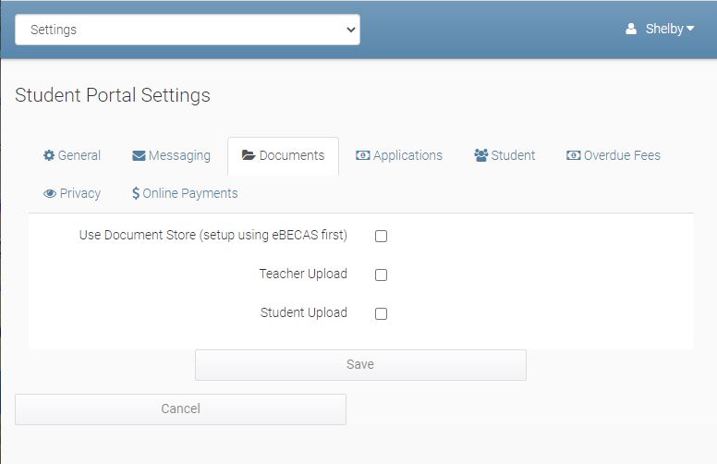The height and width of the screenshot is (464, 717).
Task: Switch to the Messaging tab
Action: [179, 155]
